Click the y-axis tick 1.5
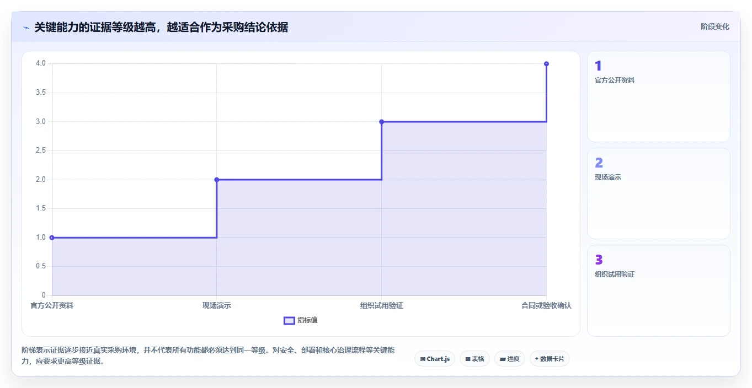The width and height of the screenshot is (752, 388). pos(41,208)
